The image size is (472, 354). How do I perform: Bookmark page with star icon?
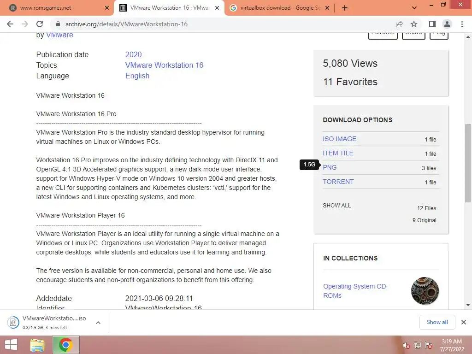pyautogui.click(x=414, y=24)
